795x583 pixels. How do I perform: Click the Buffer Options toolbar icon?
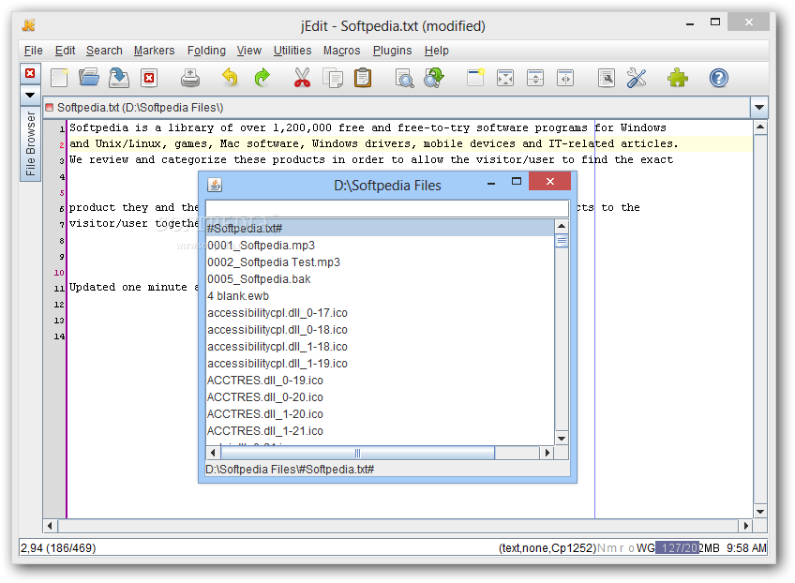[607, 78]
